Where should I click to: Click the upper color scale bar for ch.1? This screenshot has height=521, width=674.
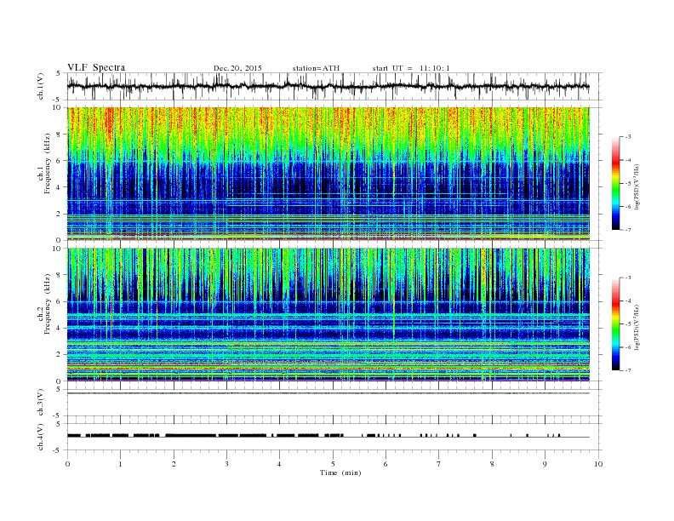tap(615, 183)
